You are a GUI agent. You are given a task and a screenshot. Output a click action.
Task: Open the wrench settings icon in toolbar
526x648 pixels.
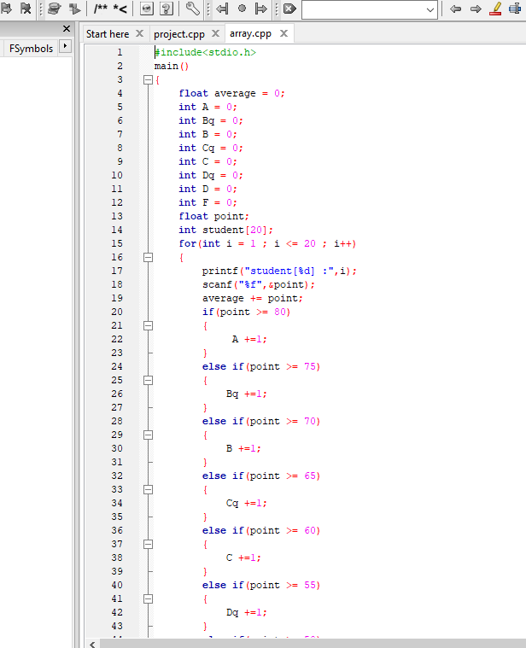(192, 9)
